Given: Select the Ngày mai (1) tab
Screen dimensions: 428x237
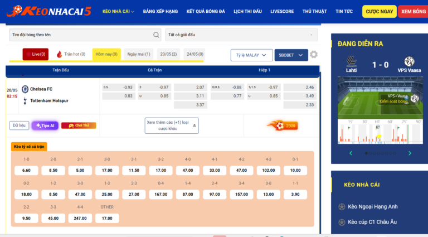Looking at the screenshot, I should point(139,54).
